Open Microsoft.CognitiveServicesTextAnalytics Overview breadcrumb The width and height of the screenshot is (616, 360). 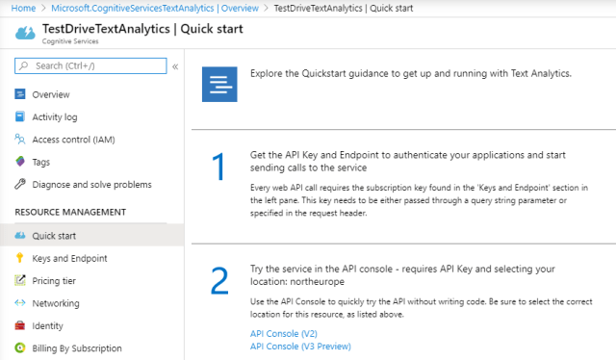pos(155,8)
